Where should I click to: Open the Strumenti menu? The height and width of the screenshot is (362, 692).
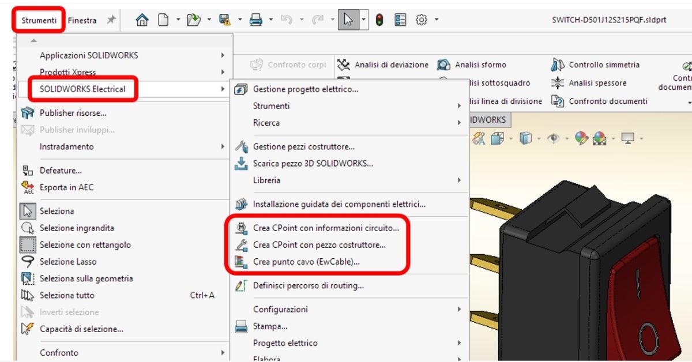click(x=39, y=20)
